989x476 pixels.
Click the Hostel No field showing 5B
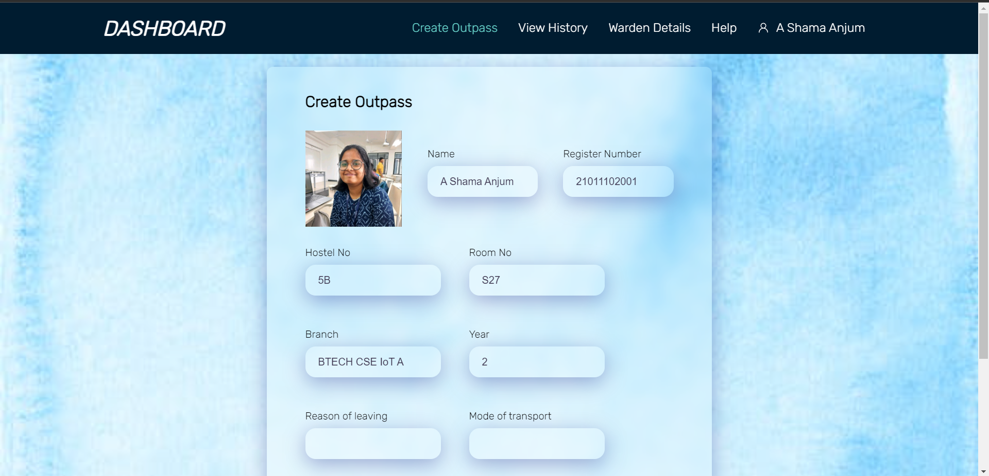(x=372, y=280)
